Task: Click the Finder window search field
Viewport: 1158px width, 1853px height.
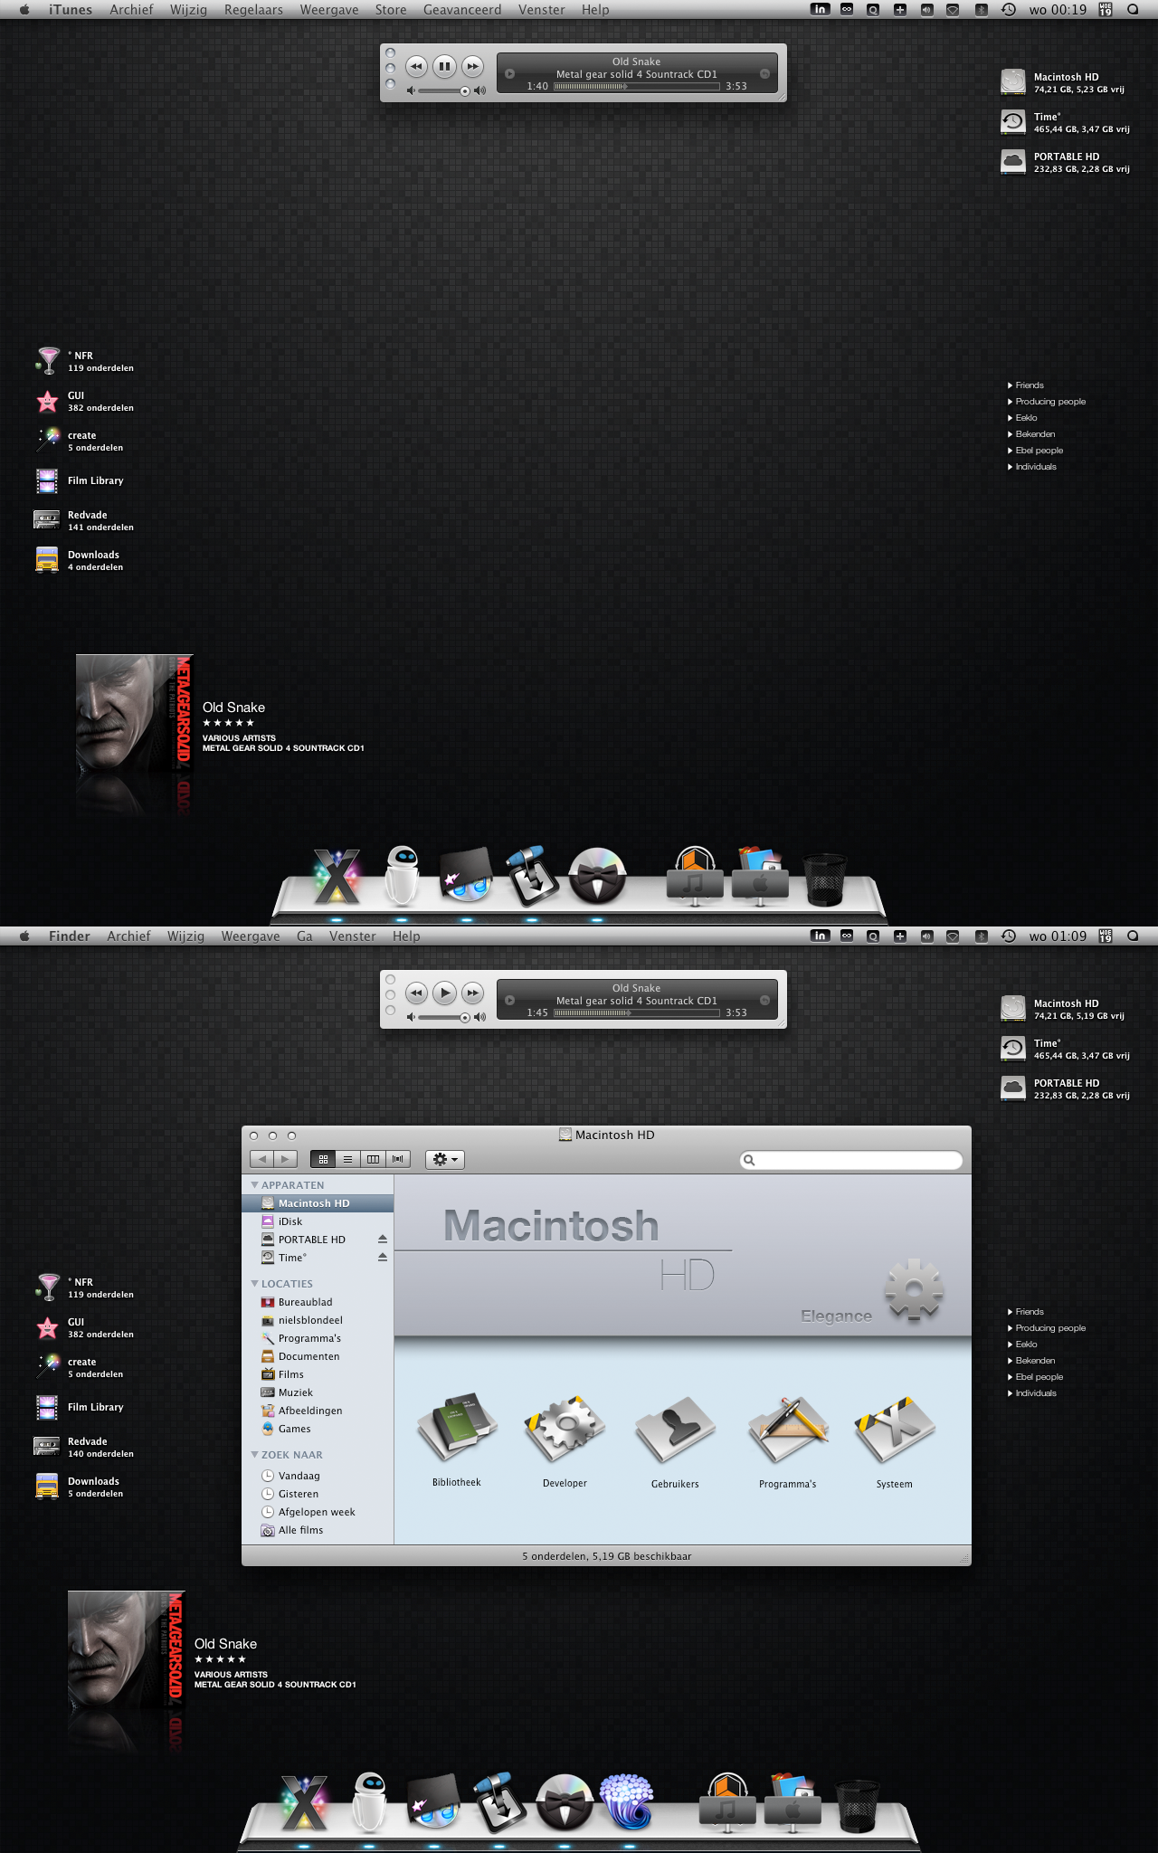Action: (x=851, y=1160)
